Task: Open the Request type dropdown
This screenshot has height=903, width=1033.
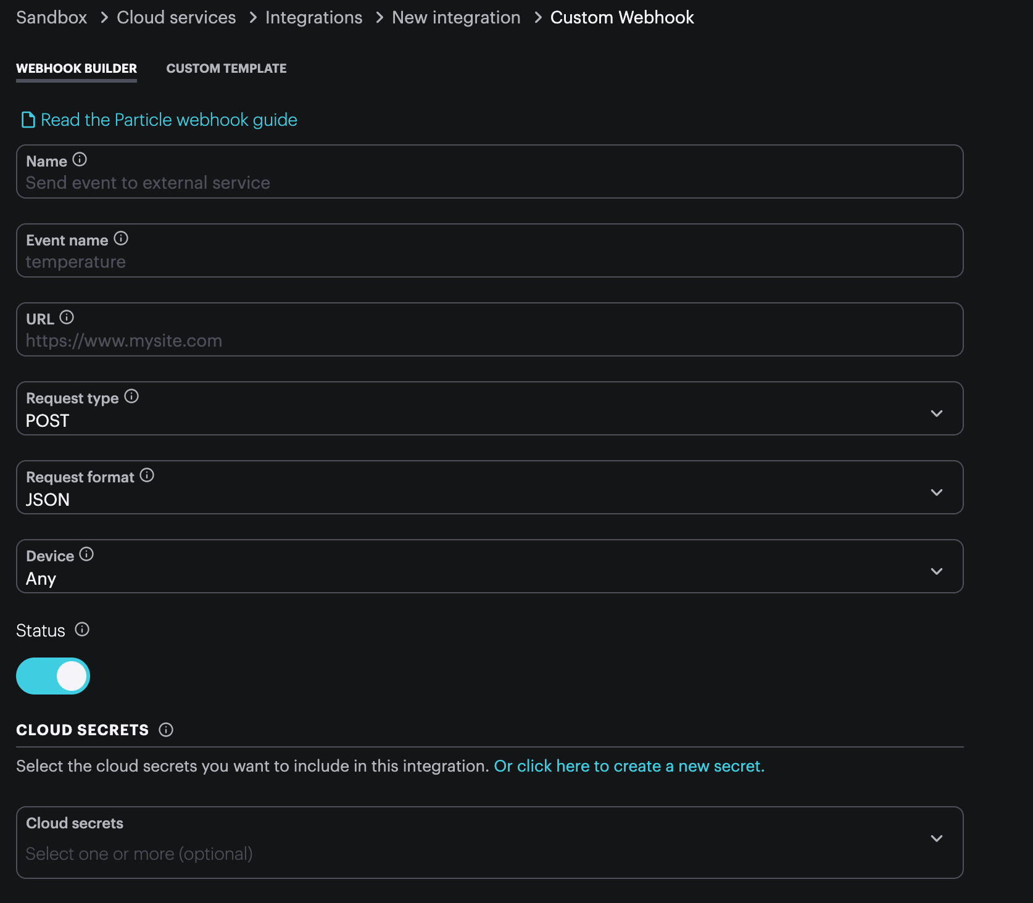Action: 490,408
